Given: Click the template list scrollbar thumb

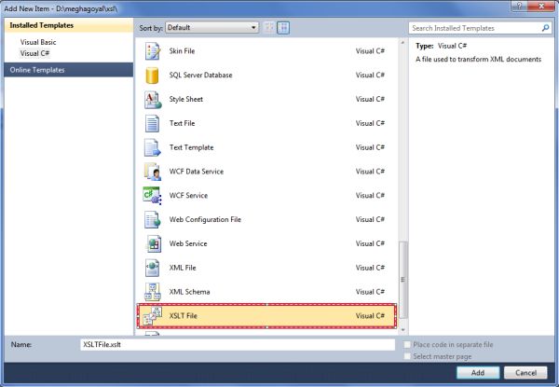Looking at the screenshot, I should tap(403, 280).
